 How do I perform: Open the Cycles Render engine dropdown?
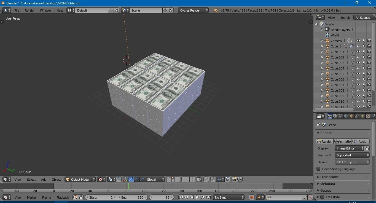click(x=193, y=10)
